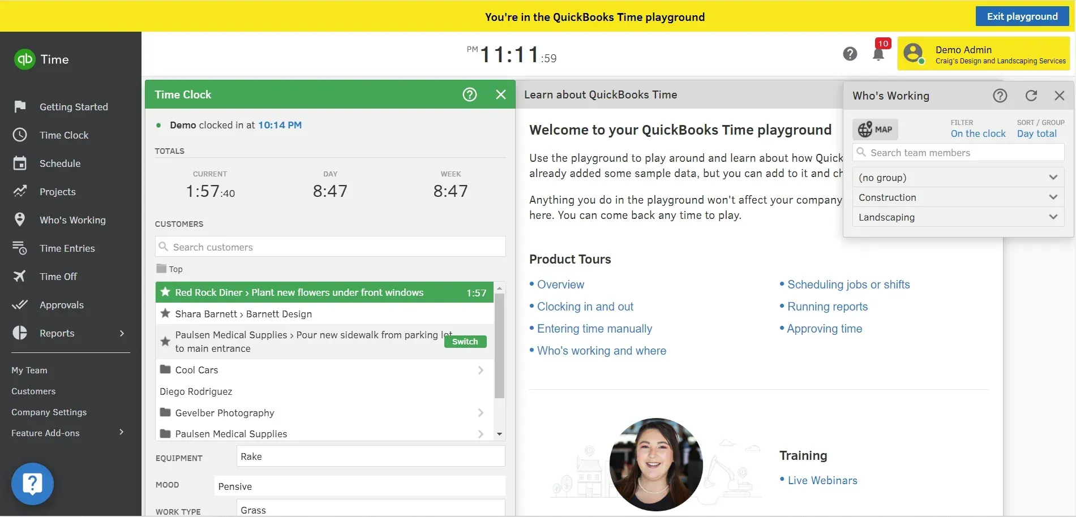Expand the Landscaping group
This screenshot has width=1076, height=517.
pyautogui.click(x=958, y=217)
